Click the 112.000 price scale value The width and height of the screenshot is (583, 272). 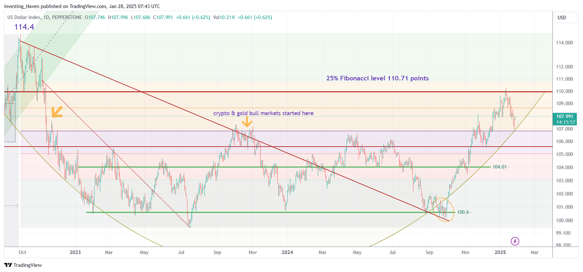point(564,67)
